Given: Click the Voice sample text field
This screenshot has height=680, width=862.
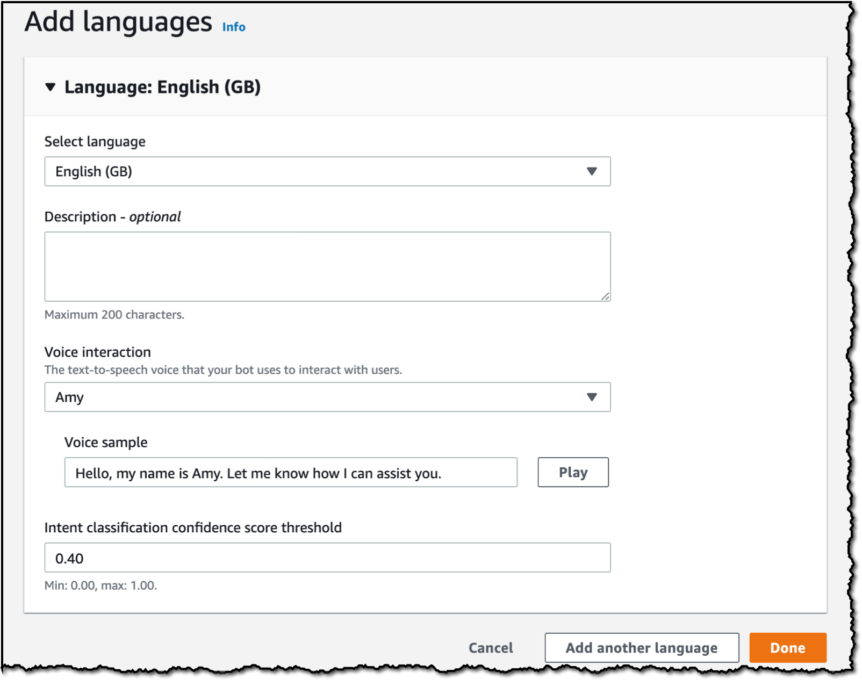Looking at the screenshot, I should [x=291, y=472].
